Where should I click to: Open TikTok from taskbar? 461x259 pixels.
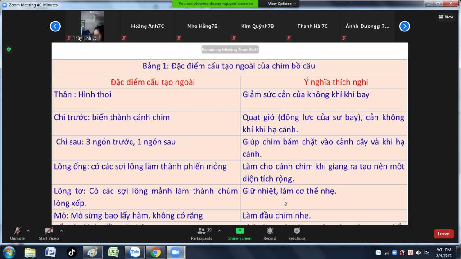click(72, 252)
